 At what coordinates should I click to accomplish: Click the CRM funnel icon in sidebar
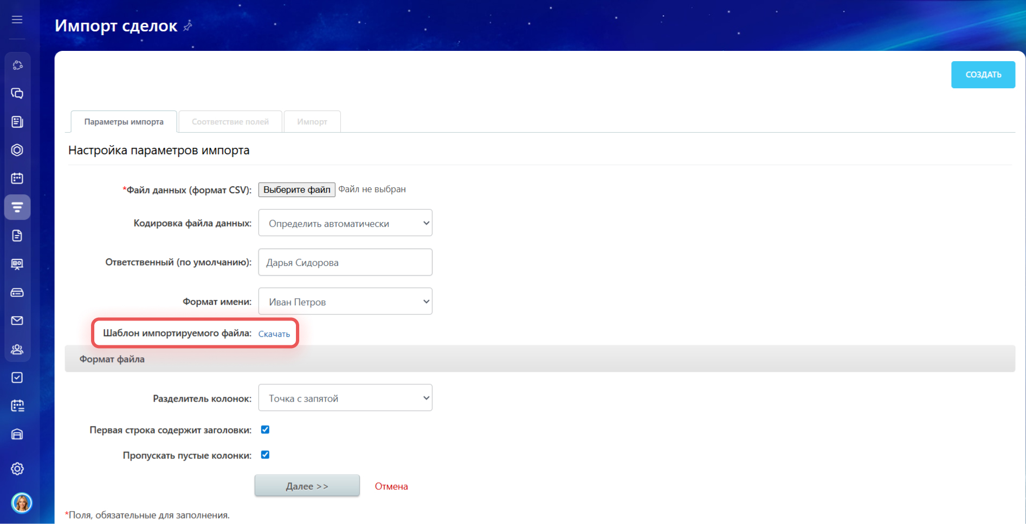(17, 207)
